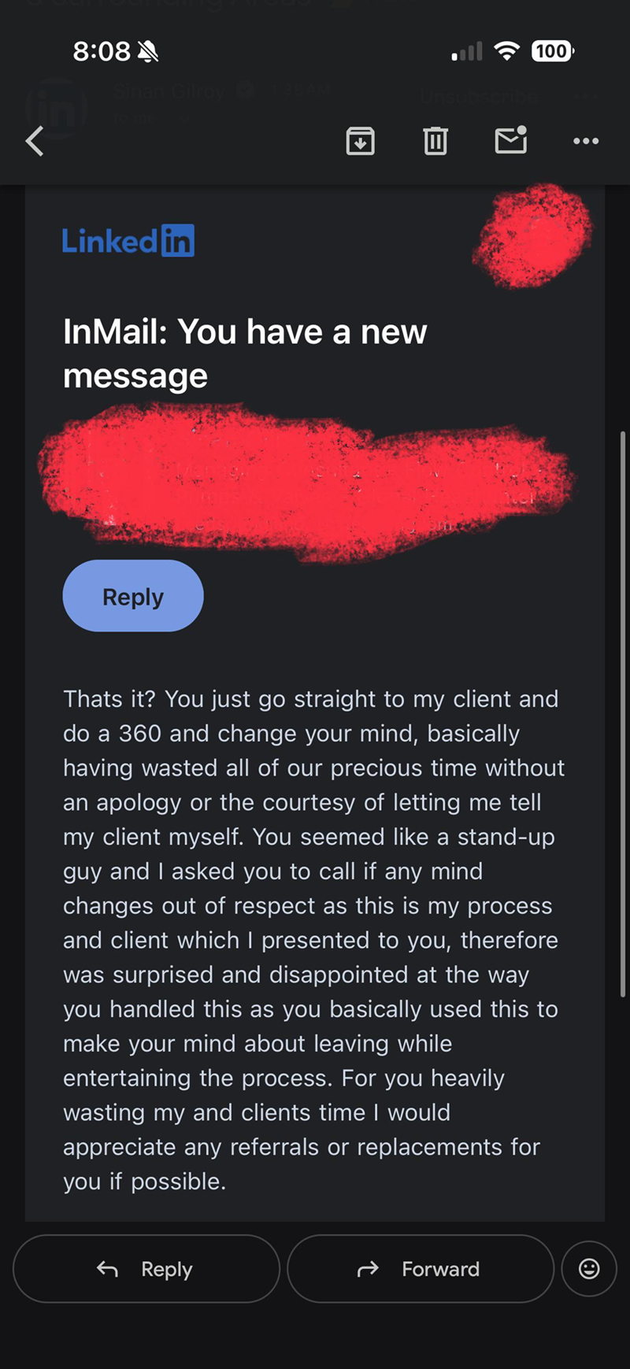Tap the red-scribbled sender details block

pos(307,482)
